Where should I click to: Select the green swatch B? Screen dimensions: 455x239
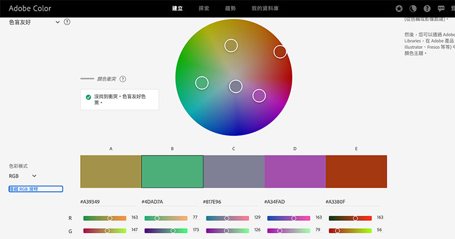[172, 171]
